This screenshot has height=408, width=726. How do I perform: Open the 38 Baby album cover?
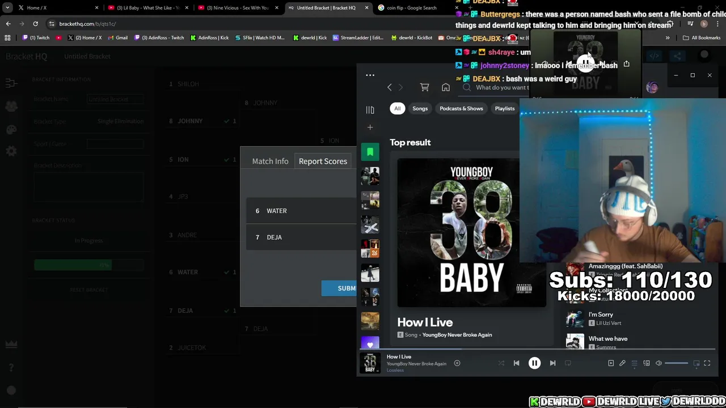click(471, 232)
